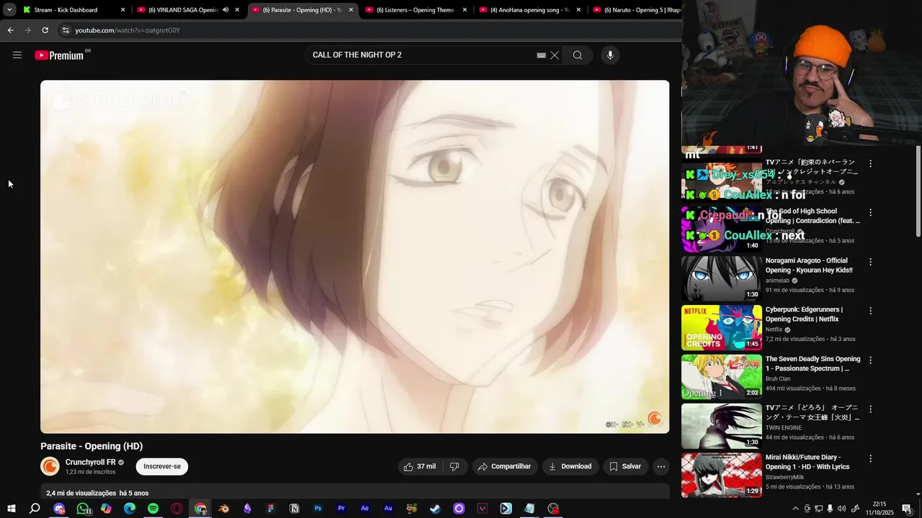This screenshot has height=518, width=922.
Task: Open The God of High School title
Action: [813, 216]
